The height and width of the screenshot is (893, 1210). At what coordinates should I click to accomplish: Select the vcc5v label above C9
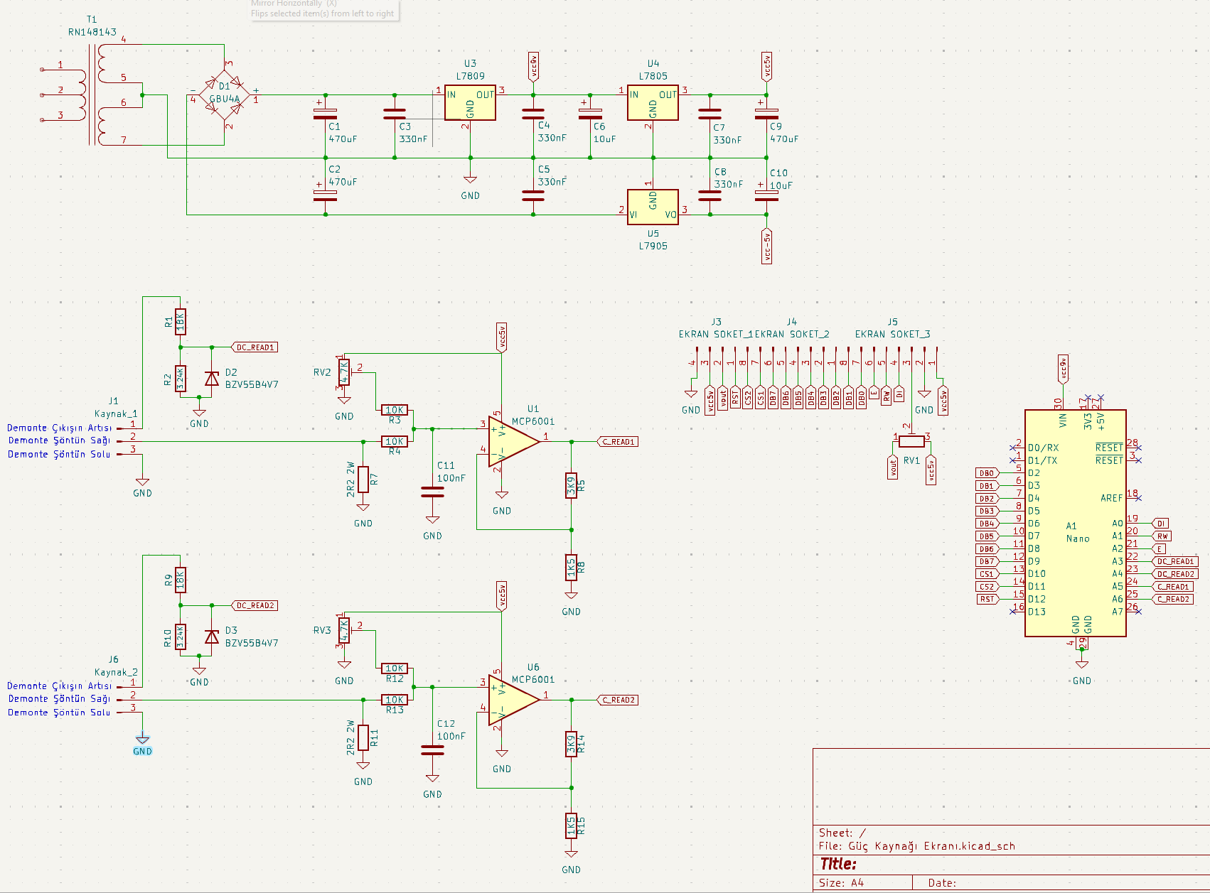(x=766, y=66)
